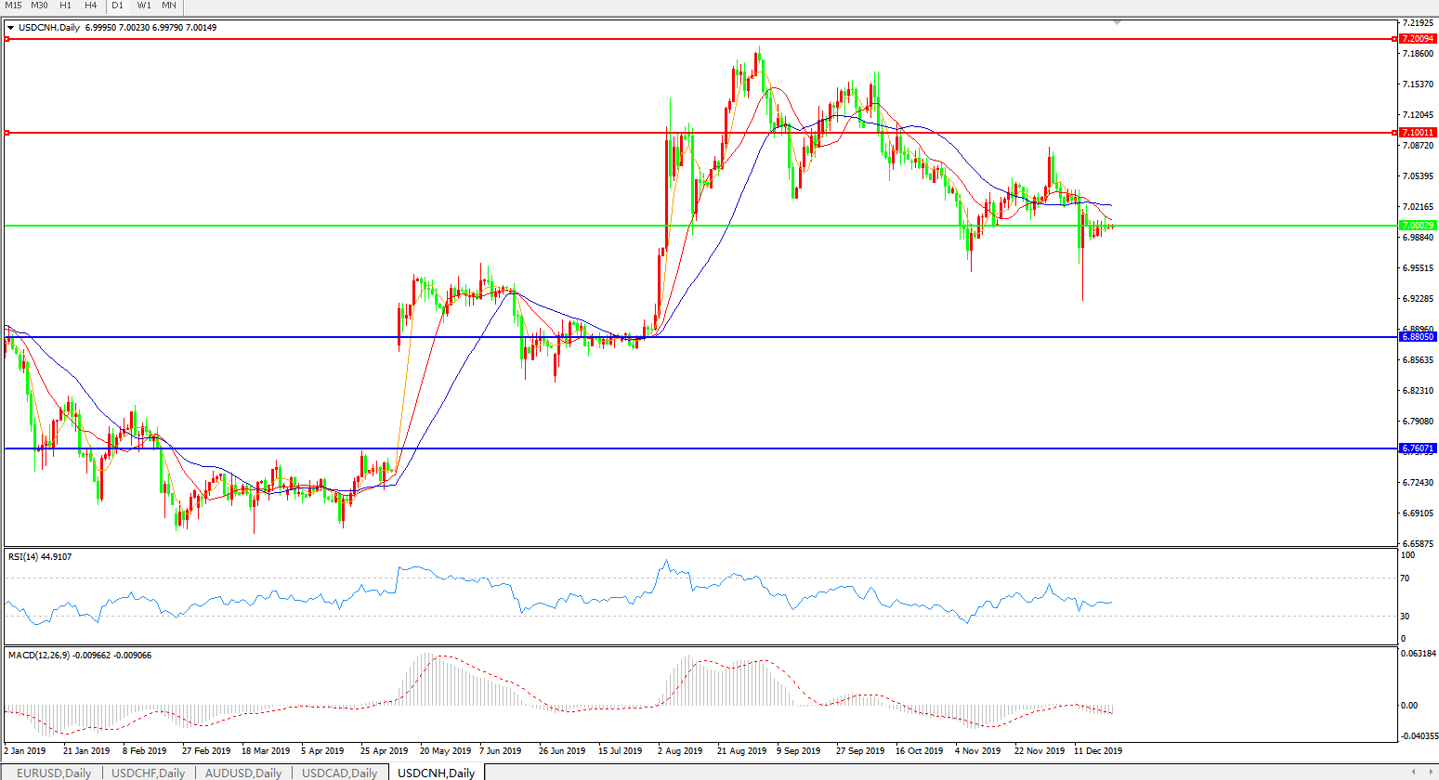The width and height of the screenshot is (1439, 780).
Task: Click the gray chart shift triangle marker
Action: [x=1117, y=21]
